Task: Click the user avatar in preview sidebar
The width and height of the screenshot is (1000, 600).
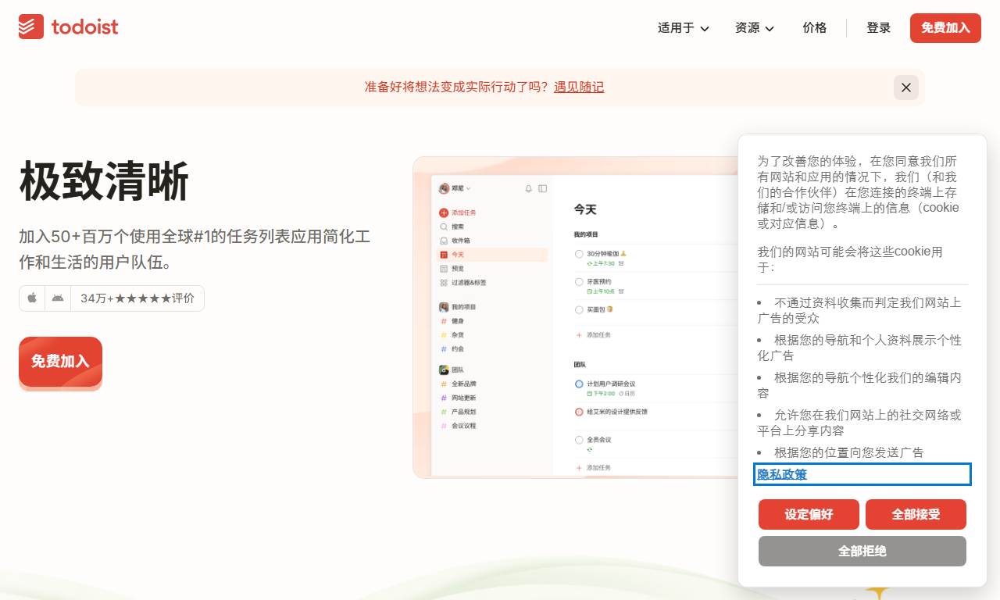Action: (444, 188)
